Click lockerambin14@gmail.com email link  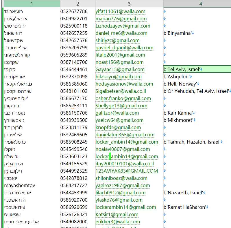click(x=126, y=207)
